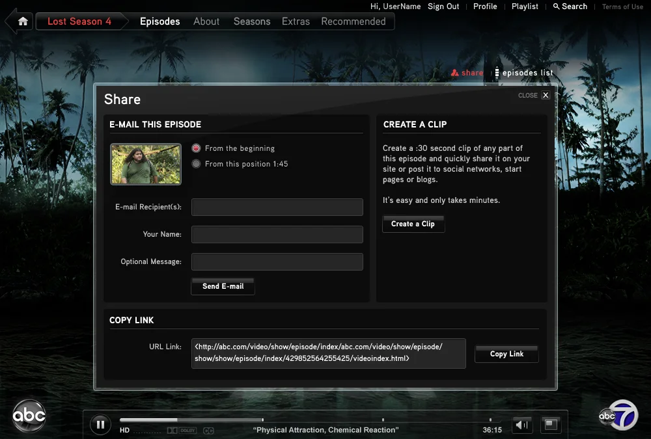The image size is (651, 439).
Task: Open the Lost Season 4 breadcrumb
Action: coord(79,21)
